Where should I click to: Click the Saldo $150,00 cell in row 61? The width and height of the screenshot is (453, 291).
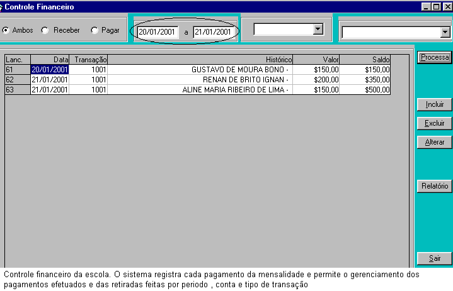365,69
